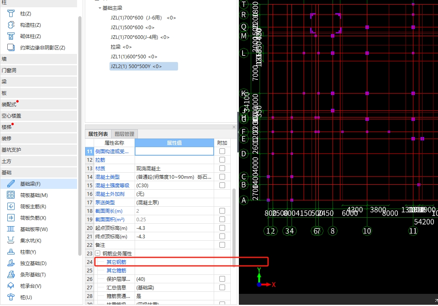
Task: Switch to the 图层管理 tab
Action: pyautogui.click(x=125, y=134)
